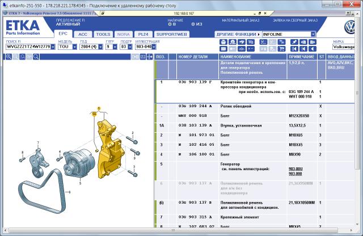Open the Год 2004 (4) dropdown
Image resolution: width=363 pixels, height=236 pixels.
pos(100,47)
